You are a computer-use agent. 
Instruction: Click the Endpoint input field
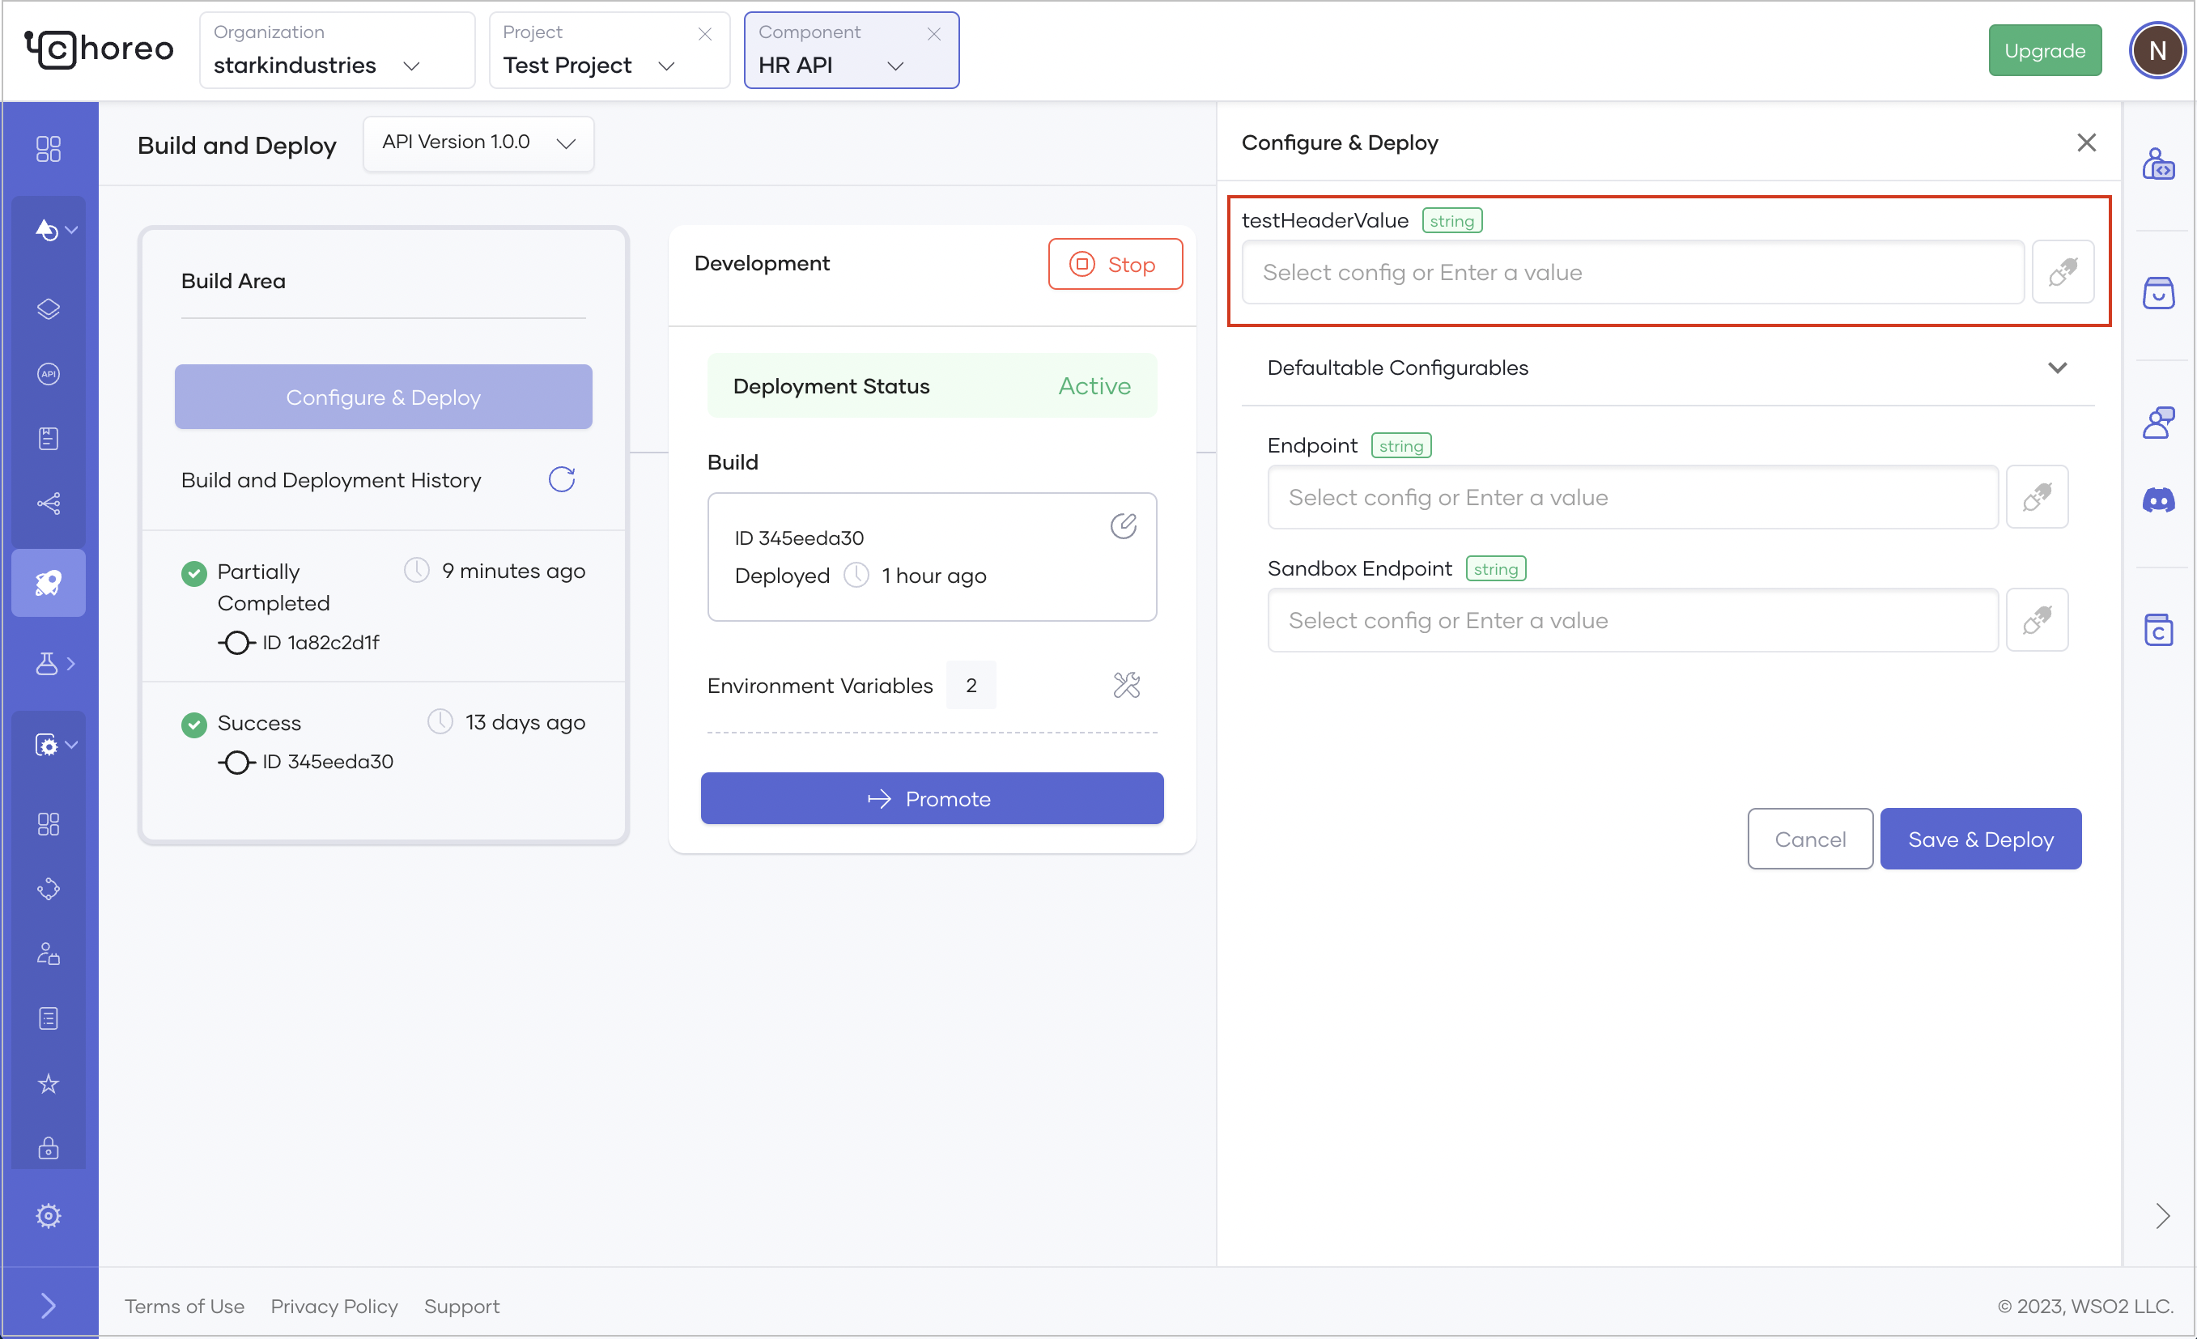1633,496
